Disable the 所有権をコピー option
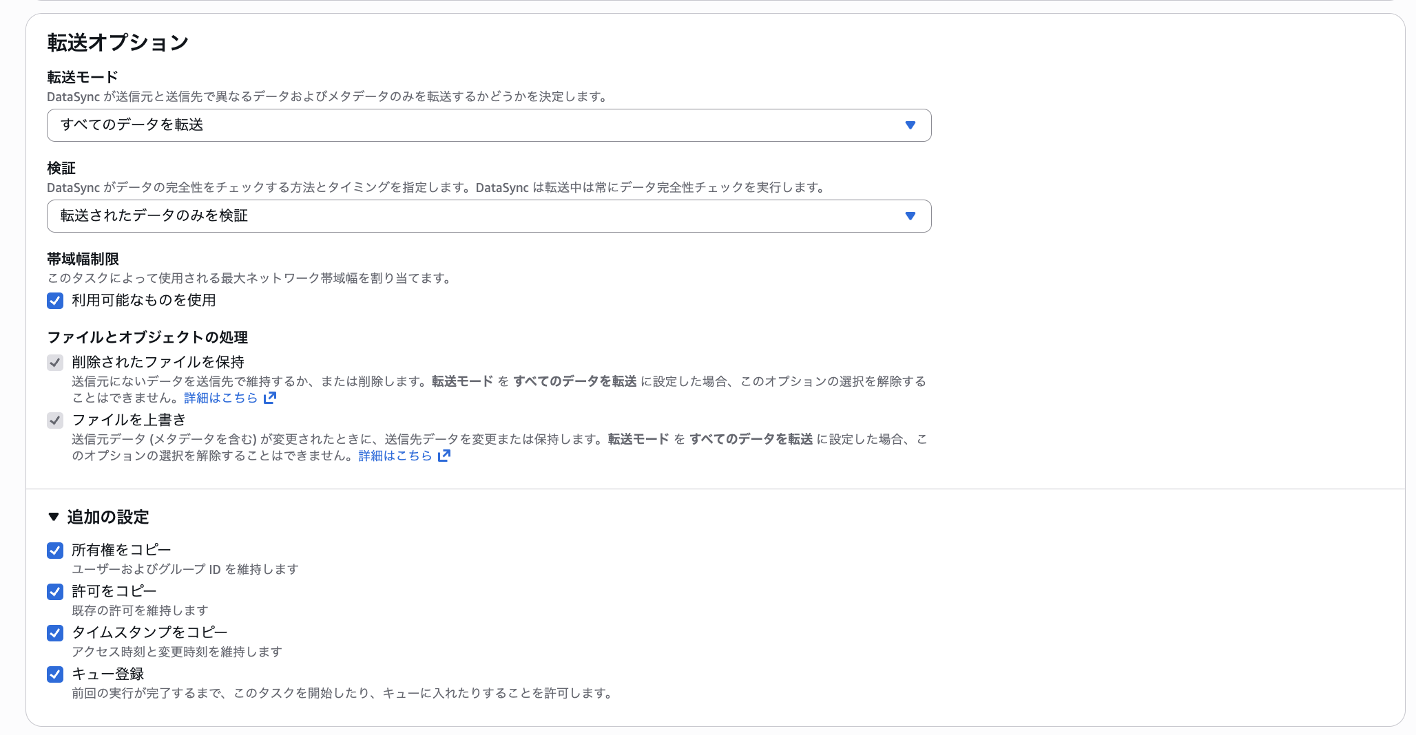Viewport: 1416px width, 735px height. click(x=54, y=550)
